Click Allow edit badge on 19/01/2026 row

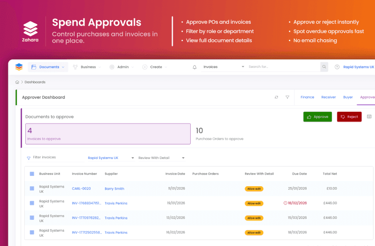pos(254,203)
